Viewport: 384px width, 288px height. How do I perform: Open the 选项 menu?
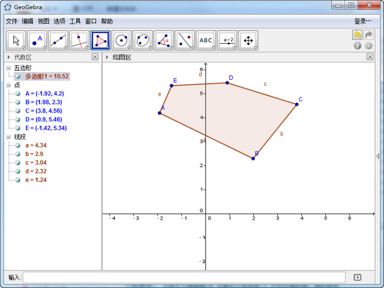[59, 21]
